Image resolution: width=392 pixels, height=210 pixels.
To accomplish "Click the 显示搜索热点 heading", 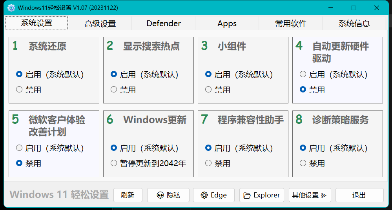I will point(151,46).
